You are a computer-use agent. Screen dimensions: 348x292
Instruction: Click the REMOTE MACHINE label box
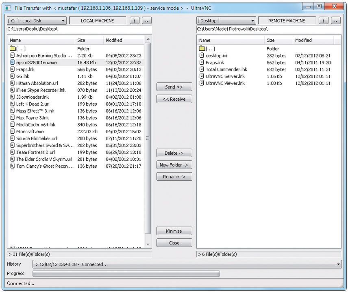[287, 21]
